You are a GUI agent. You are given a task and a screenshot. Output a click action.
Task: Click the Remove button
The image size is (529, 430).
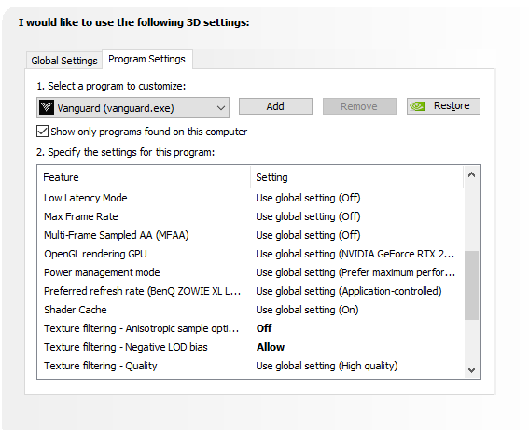pos(359,106)
